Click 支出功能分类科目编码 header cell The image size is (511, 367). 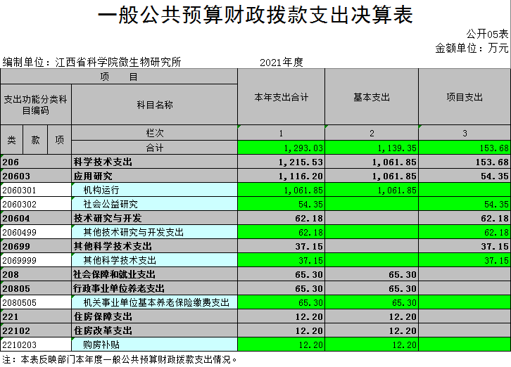[x=36, y=105]
